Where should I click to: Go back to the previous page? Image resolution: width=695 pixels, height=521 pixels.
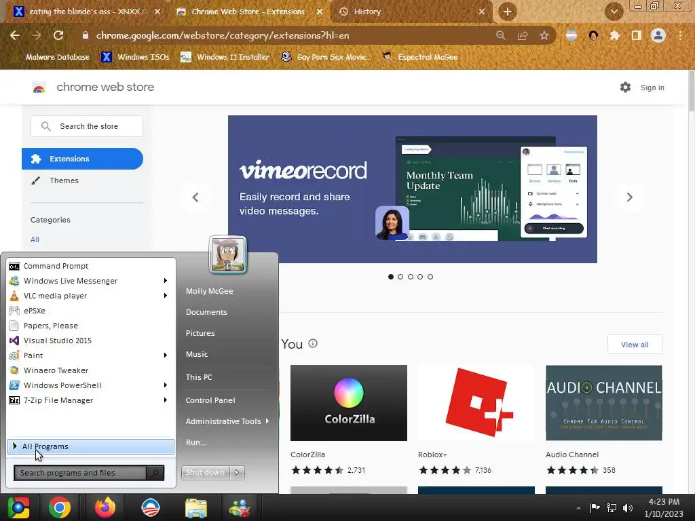pyautogui.click(x=15, y=35)
